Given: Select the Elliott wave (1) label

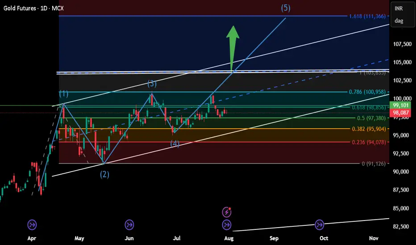Looking at the screenshot, I should coord(64,94).
